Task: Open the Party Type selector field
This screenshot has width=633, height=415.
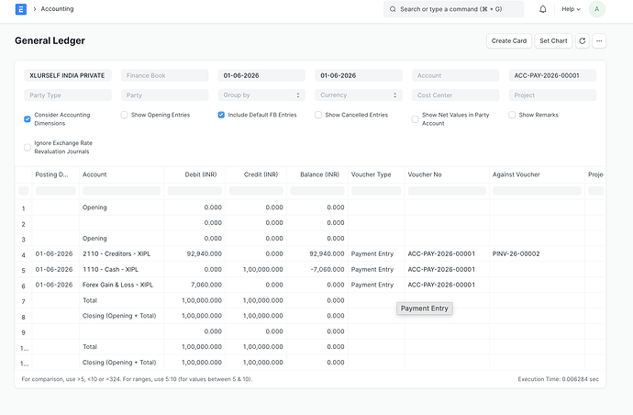Action: click(68, 95)
